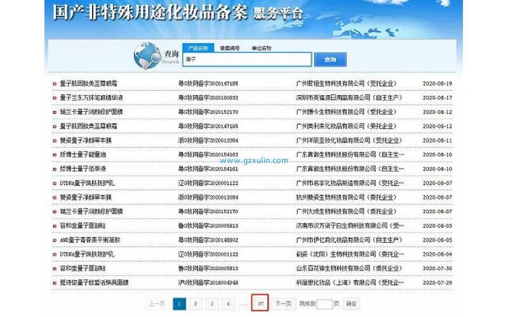Click filing number ending 2020154162

[208, 155]
